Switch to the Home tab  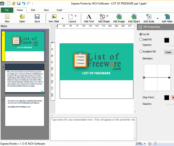coord(20,10)
